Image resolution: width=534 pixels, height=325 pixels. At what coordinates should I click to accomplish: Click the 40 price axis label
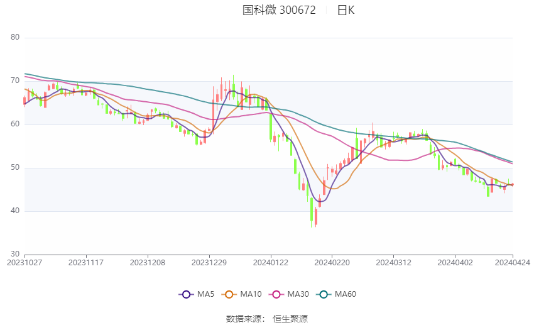coord(15,211)
